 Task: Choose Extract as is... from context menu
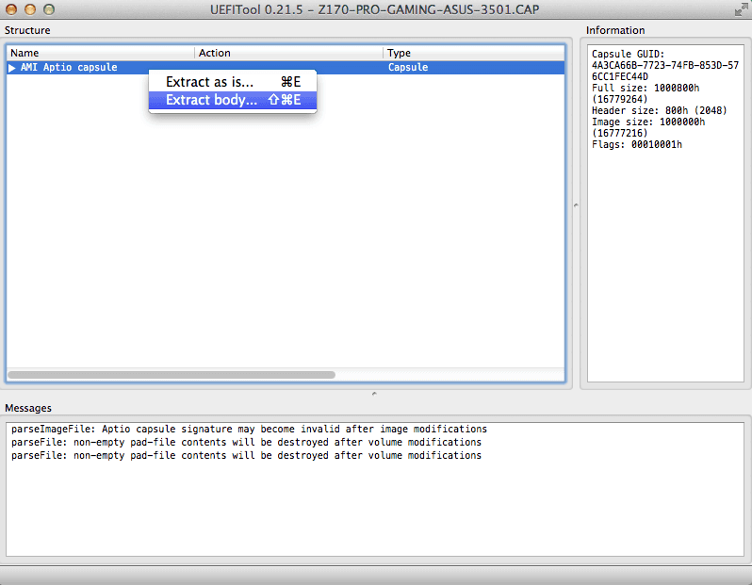pyautogui.click(x=233, y=82)
